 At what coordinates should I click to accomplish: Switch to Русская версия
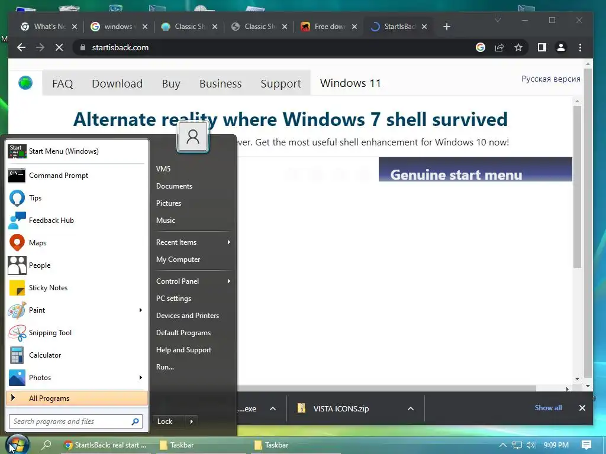551,79
